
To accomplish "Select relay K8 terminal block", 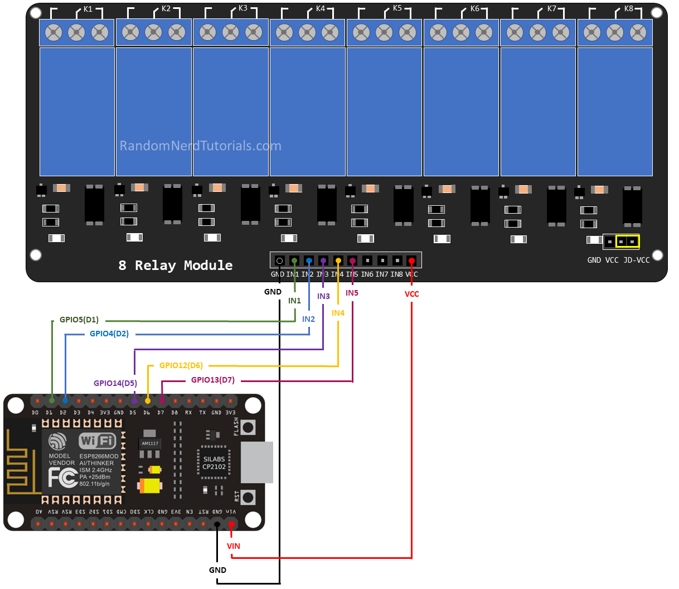I will coord(615,32).
